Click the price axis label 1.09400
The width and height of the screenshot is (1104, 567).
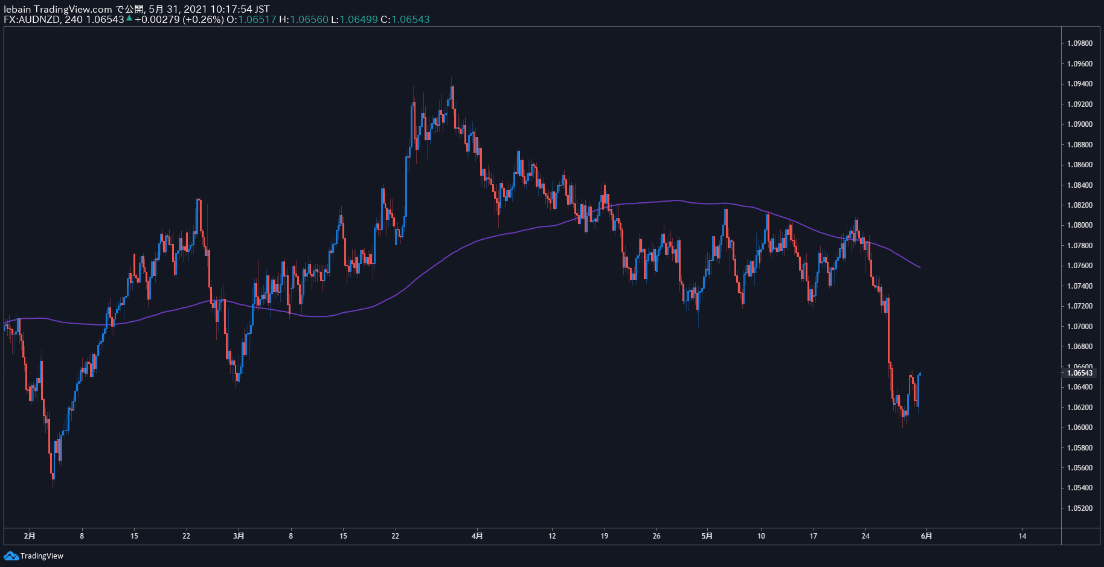pos(1080,84)
